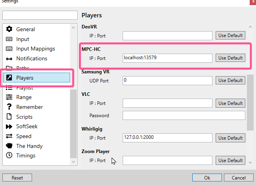The image size is (256, 185).
Task: Open the Remember settings page
Action: coord(36,107)
